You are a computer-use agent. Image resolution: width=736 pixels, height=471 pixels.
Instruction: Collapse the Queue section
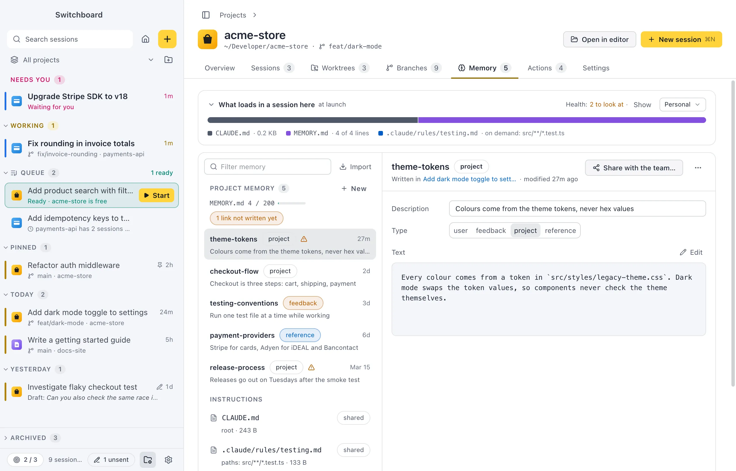[x=6, y=173]
